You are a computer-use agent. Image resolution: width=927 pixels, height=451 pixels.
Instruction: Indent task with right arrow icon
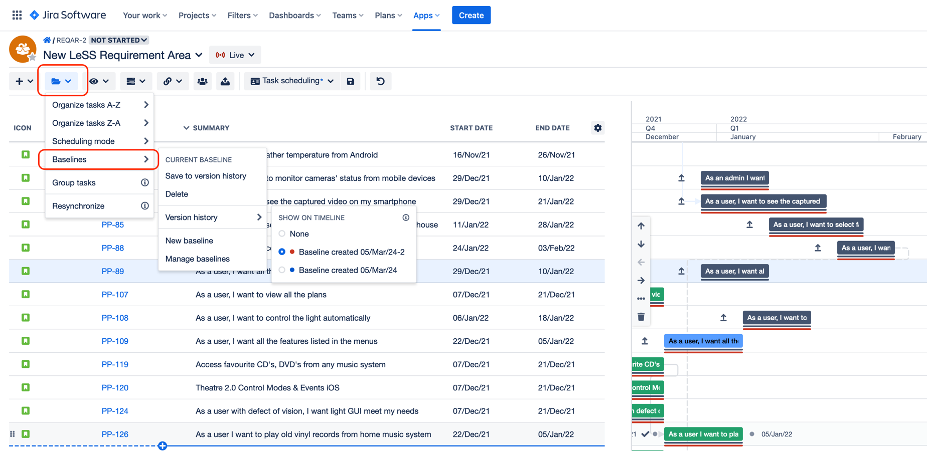(x=641, y=280)
